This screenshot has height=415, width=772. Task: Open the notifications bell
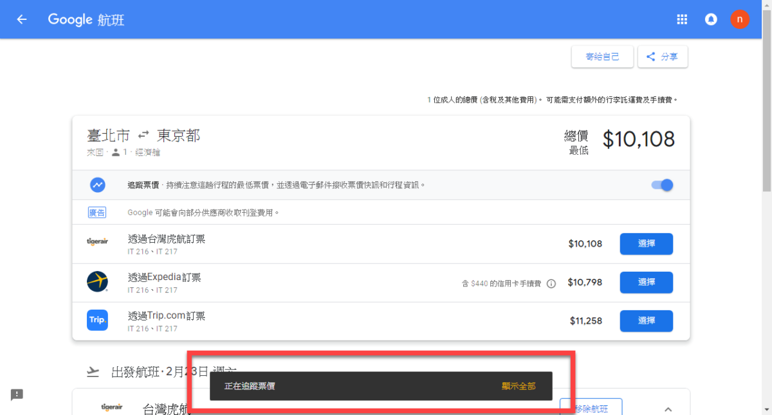pos(711,19)
